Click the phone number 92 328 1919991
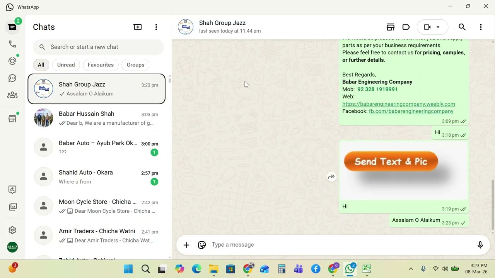The height and width of the screenshot is (278, 495). (377, 89)
